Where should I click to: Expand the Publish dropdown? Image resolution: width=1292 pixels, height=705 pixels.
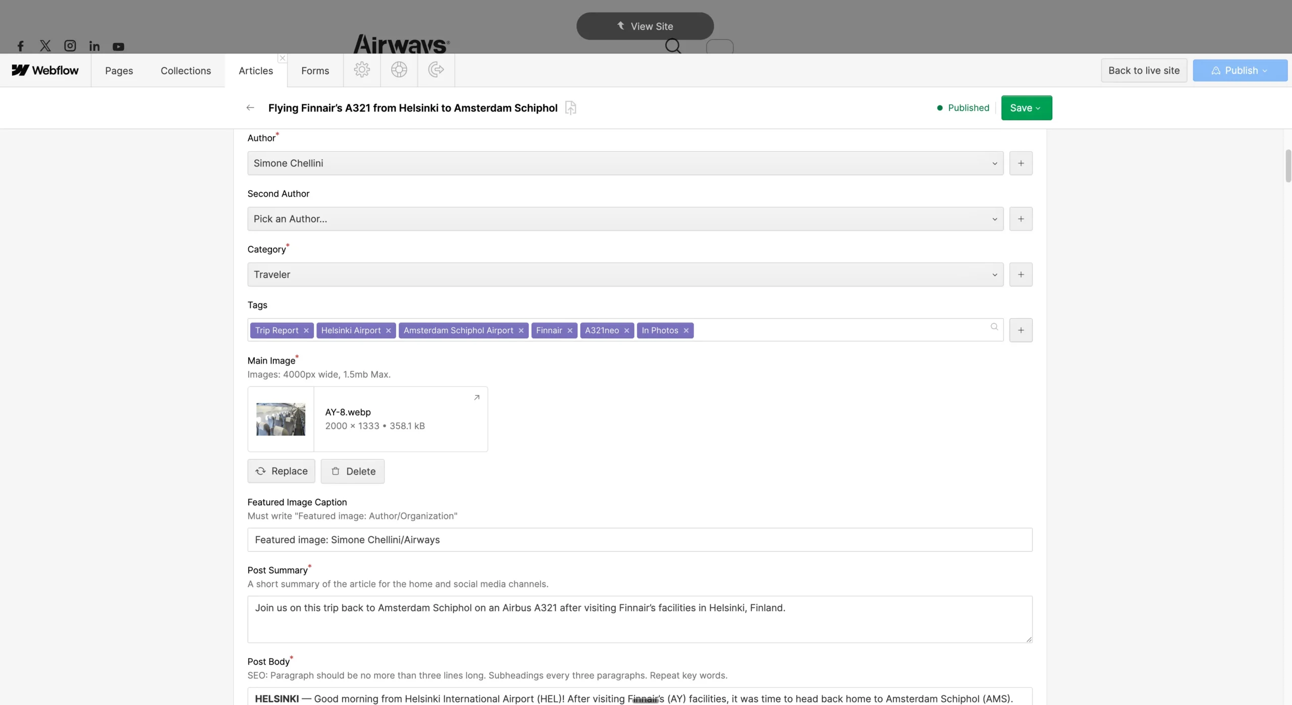click(x=1265, y=71)
